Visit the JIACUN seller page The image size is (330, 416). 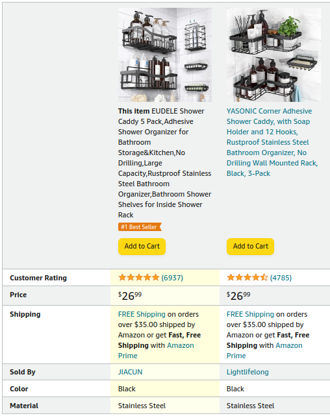click(131, 372)
